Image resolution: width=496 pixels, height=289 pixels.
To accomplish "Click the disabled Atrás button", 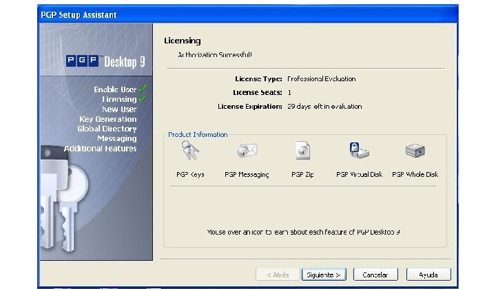I will click(x=278, y=275).
